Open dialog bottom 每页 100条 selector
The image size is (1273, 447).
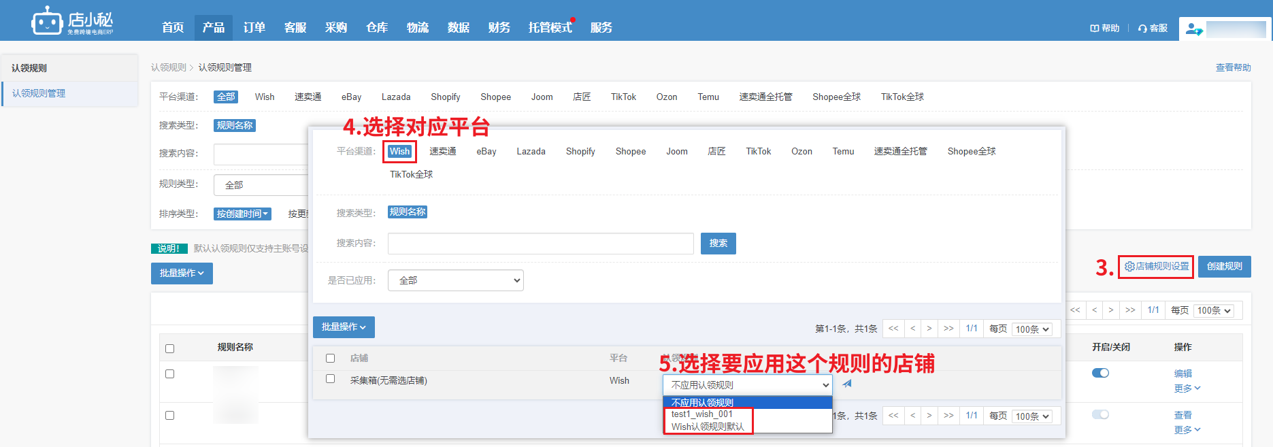(x=1032, y=416)
